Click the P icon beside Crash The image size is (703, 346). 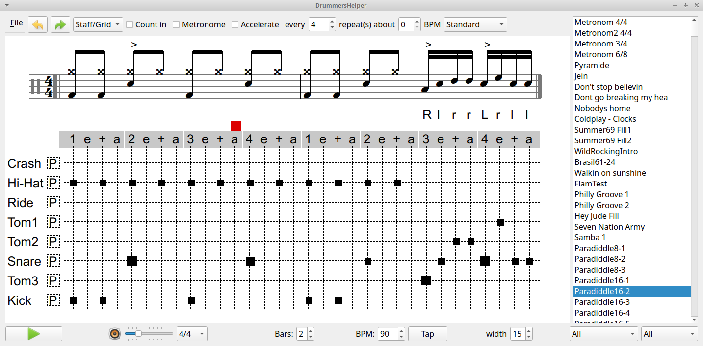click(x=53, y=163)
